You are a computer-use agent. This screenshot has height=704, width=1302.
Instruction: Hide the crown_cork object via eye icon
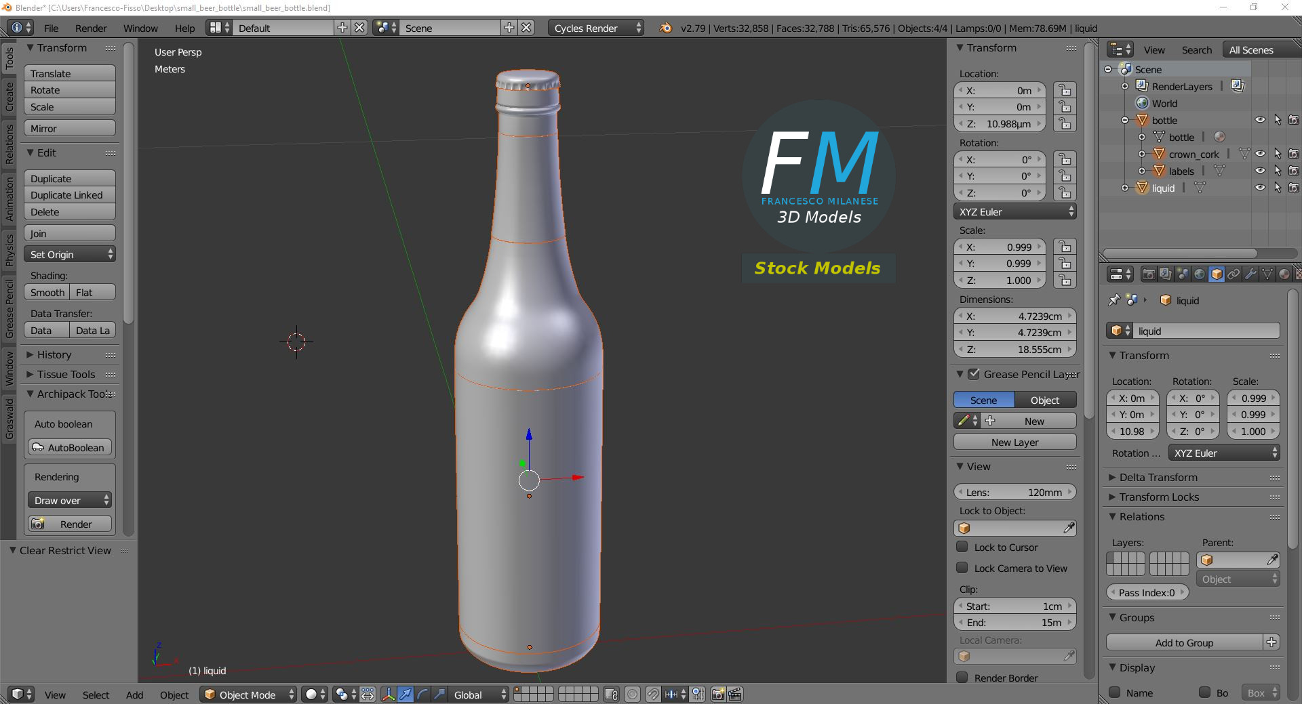(x=1260, y=154)
